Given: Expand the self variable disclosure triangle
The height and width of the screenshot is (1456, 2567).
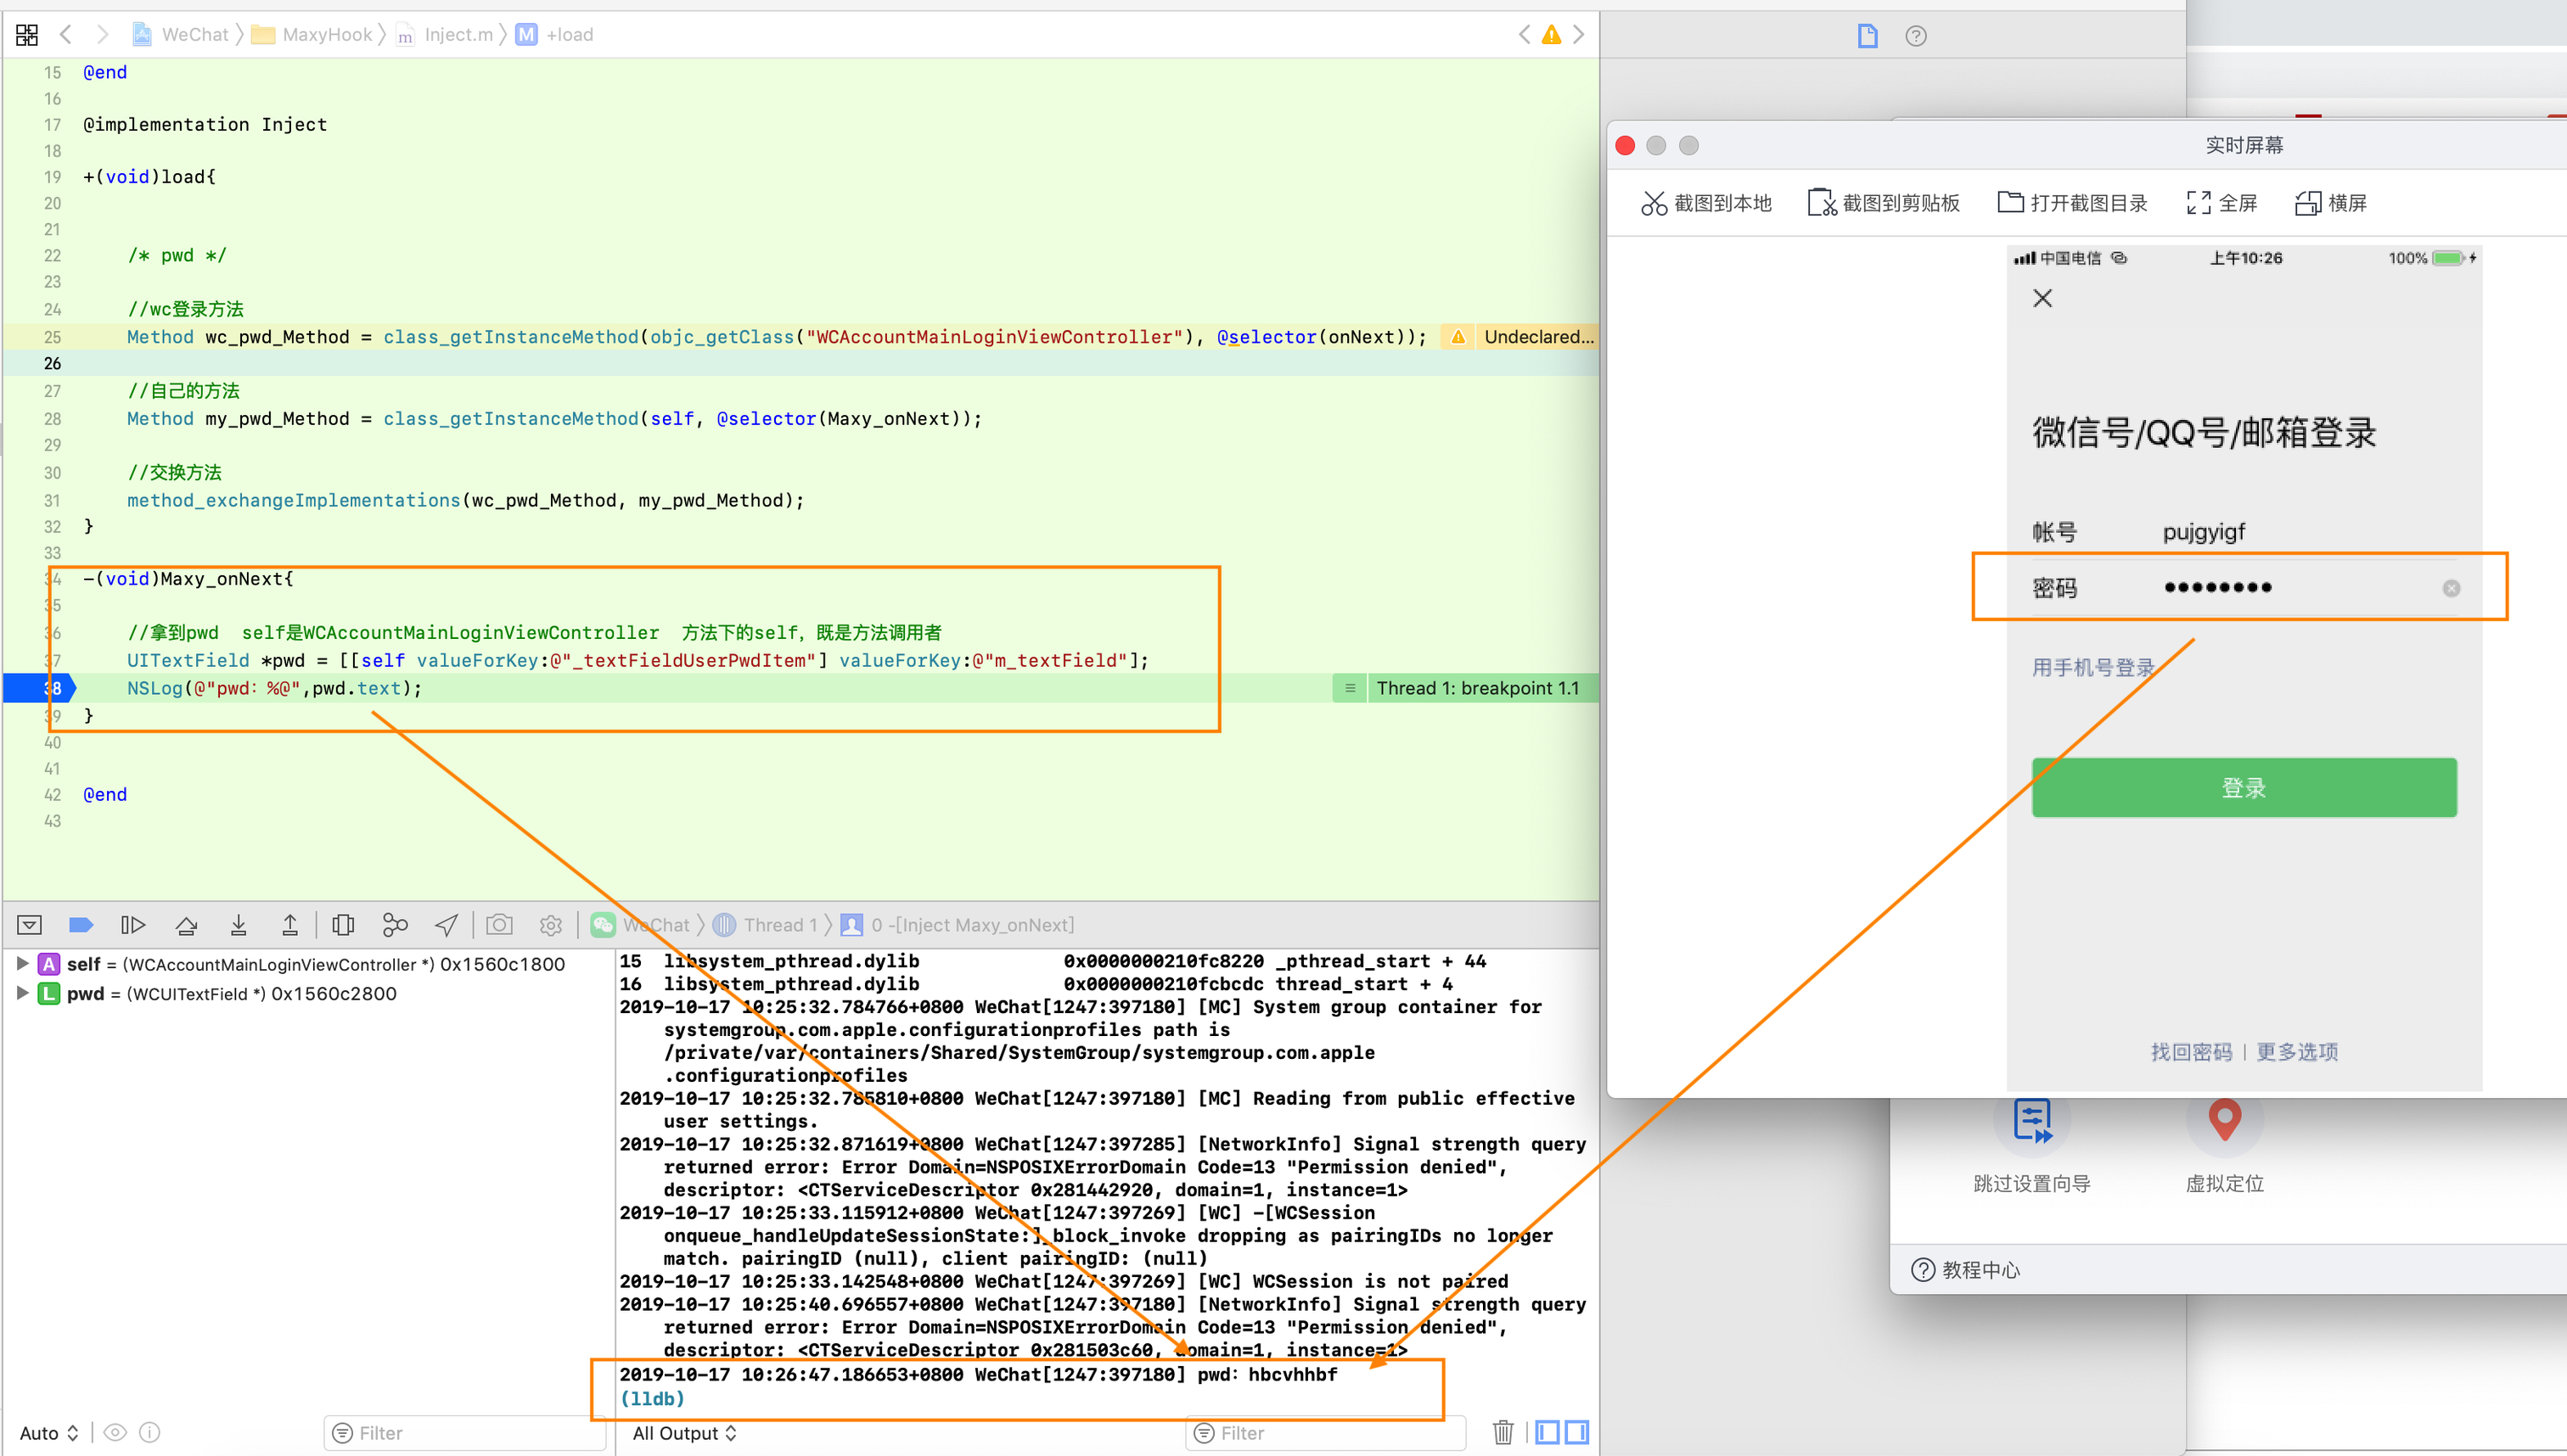Looking at the screenshot, I should point(22,963).
